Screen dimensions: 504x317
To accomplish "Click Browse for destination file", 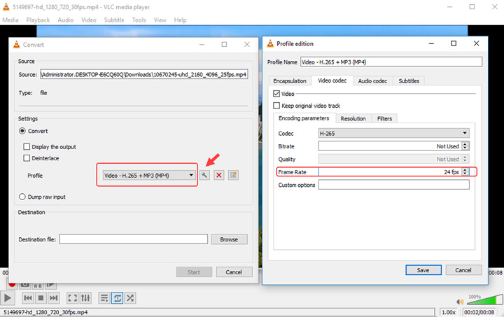I will pos(229,239).
